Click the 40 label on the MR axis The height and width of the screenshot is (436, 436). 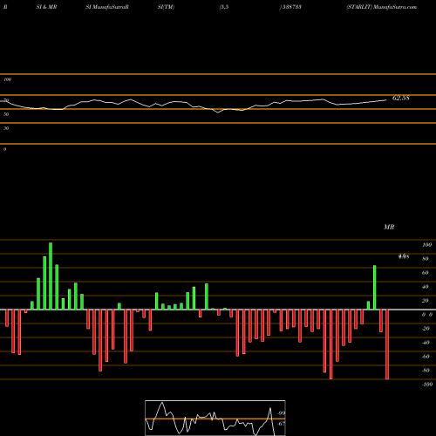pos(426,287)
